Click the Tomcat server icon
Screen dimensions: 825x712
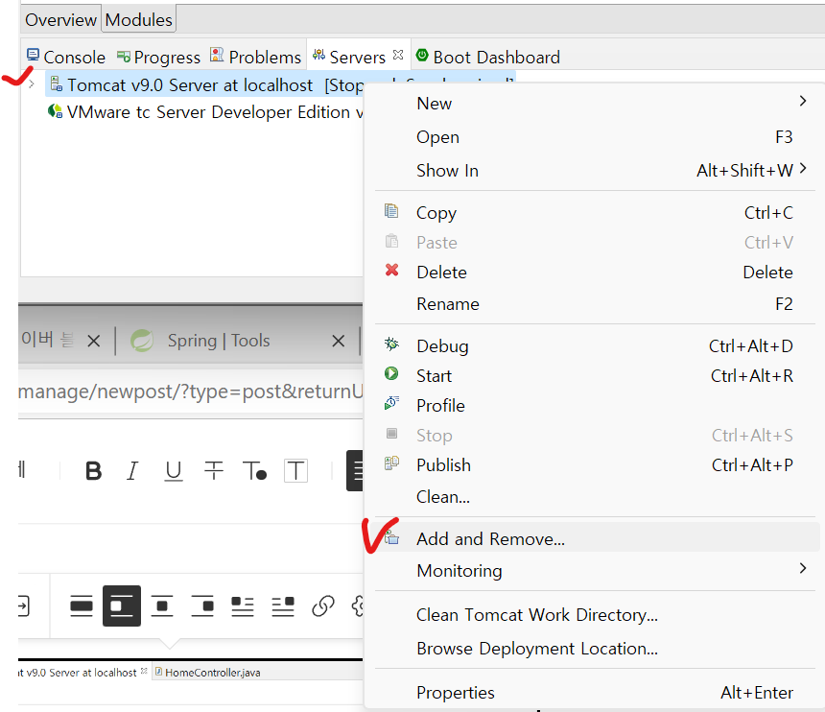(x=57, y=83)
